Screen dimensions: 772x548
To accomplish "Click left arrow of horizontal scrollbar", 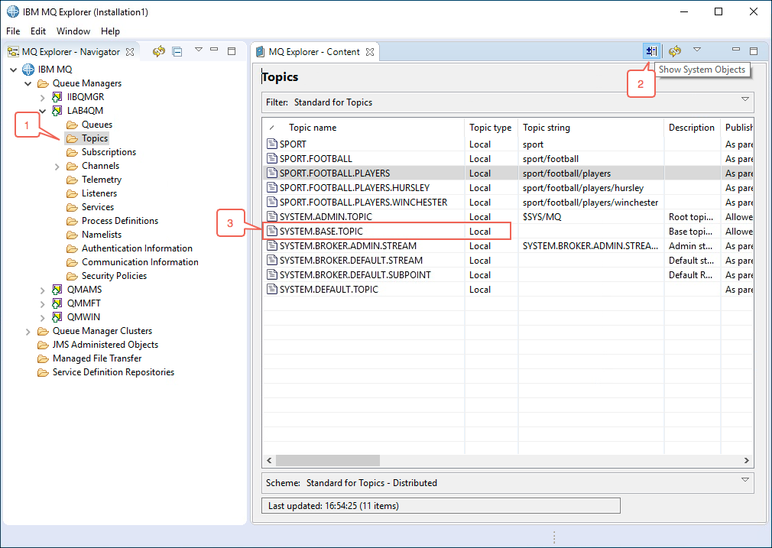I will click(269, 460).
